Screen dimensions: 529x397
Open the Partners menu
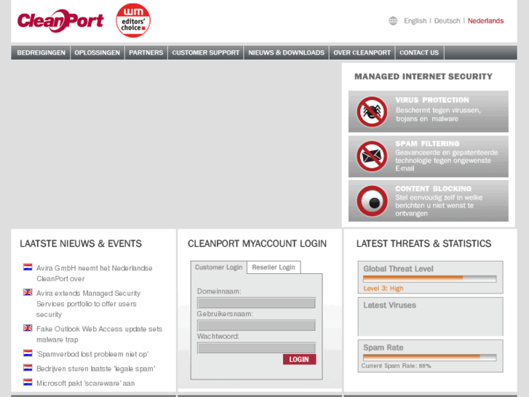146,52
